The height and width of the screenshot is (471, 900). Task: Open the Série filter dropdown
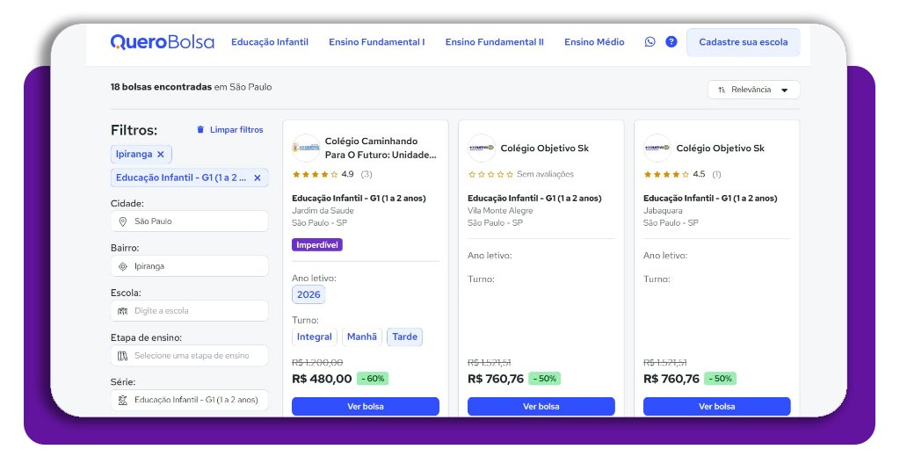[x=189, y=400]
